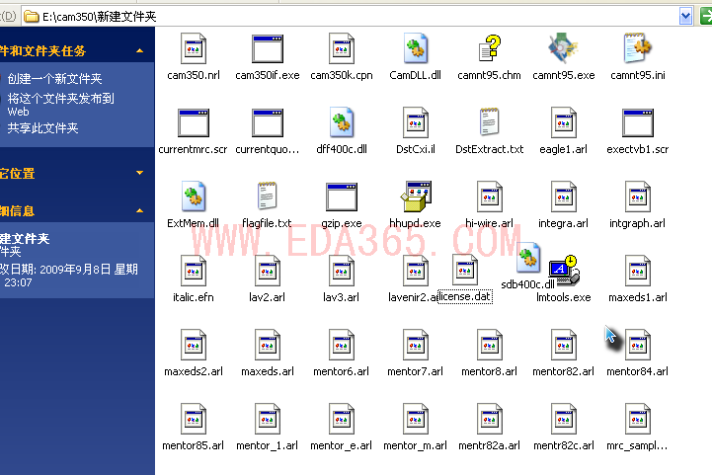The height and width of the screenshot is (475, 712).
Task: Click the mentor84.arl file name label
Action: (x=638, y=371)
